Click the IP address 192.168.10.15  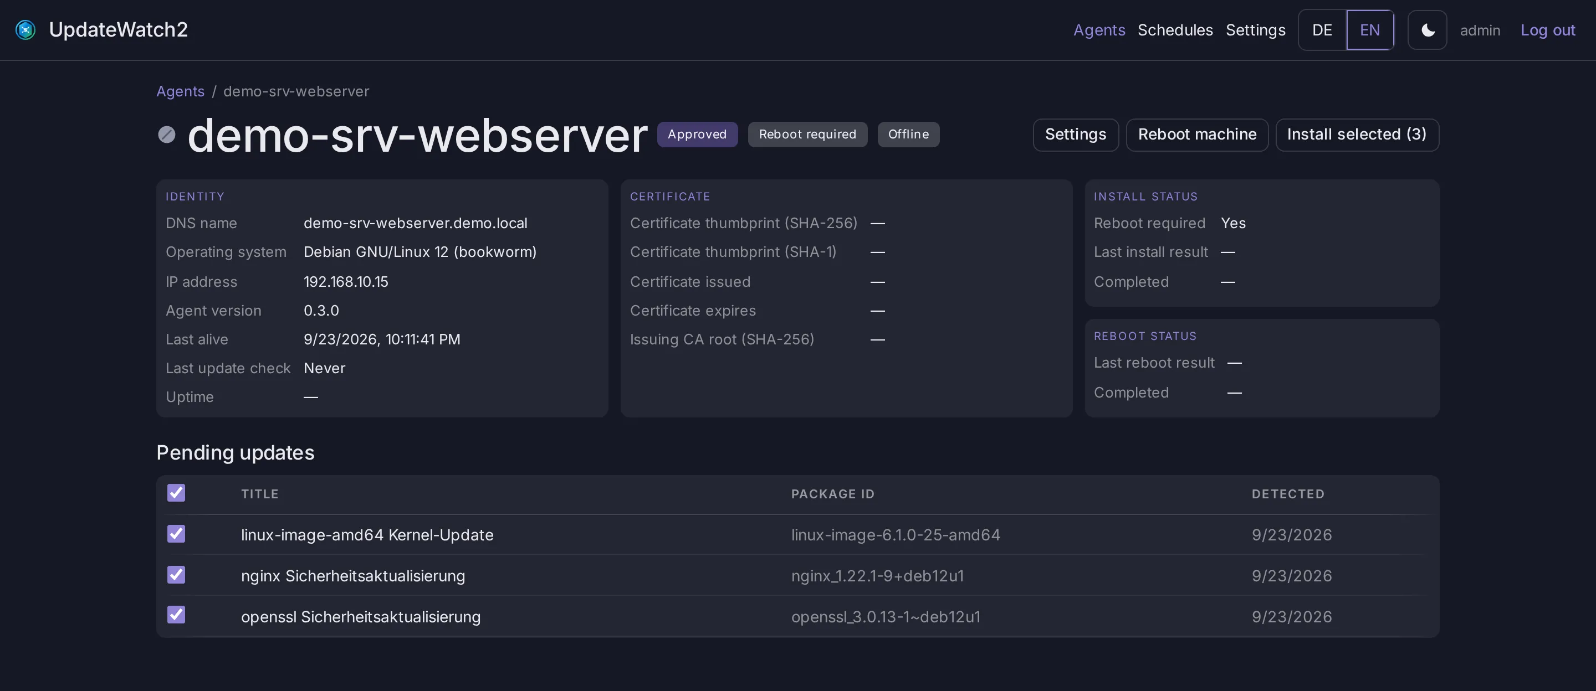pyautogui.click(x=346, y=282)
